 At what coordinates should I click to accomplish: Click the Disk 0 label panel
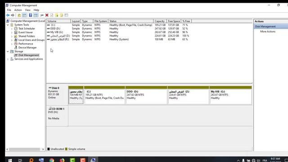[57, 94]
